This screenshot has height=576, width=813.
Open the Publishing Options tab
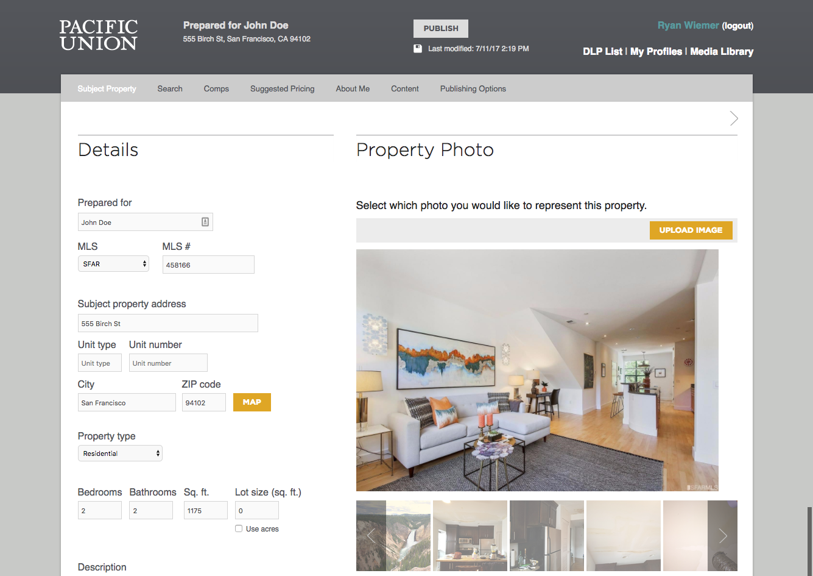coord(473,88)
